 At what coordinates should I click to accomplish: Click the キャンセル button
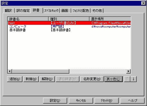point(81,101)
